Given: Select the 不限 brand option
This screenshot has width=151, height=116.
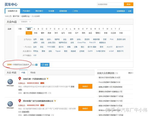Looking at the screenshot, I should pos(20,29).
